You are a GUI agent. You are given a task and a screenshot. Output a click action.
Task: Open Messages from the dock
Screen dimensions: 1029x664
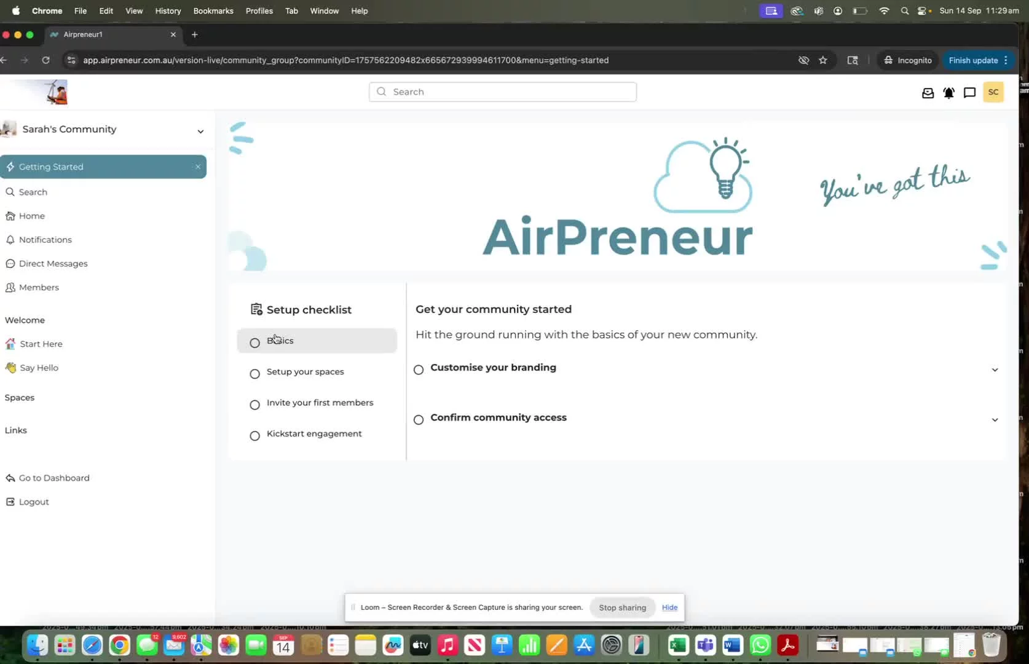coord(147,645)
